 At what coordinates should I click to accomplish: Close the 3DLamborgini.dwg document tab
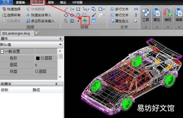(x=36, y=33)
